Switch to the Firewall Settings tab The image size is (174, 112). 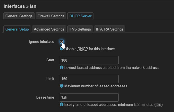[x=51, y=16]
